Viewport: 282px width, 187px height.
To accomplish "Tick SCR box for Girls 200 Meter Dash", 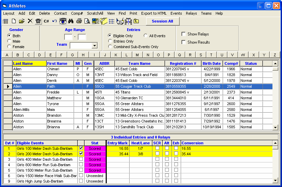I will [157, 154].
